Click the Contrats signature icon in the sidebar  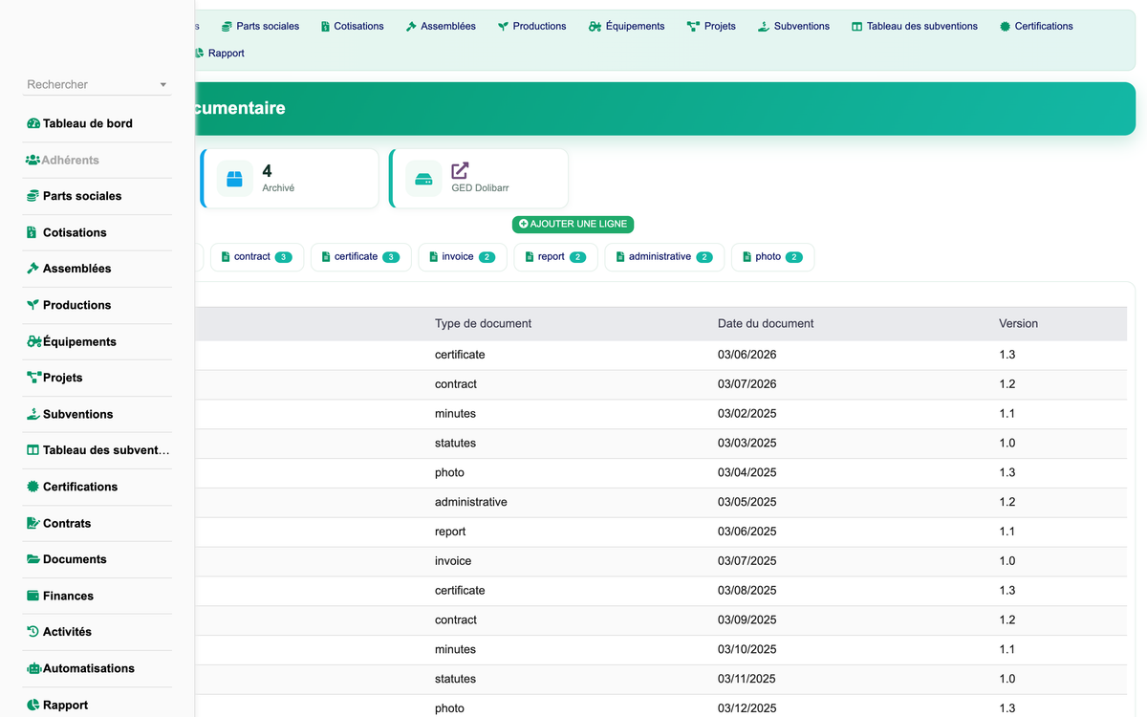[x=32, y=523]
